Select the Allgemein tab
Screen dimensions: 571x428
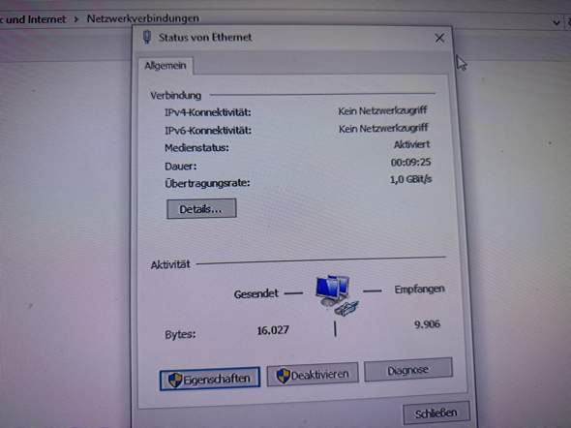click(x=165, y=66)
